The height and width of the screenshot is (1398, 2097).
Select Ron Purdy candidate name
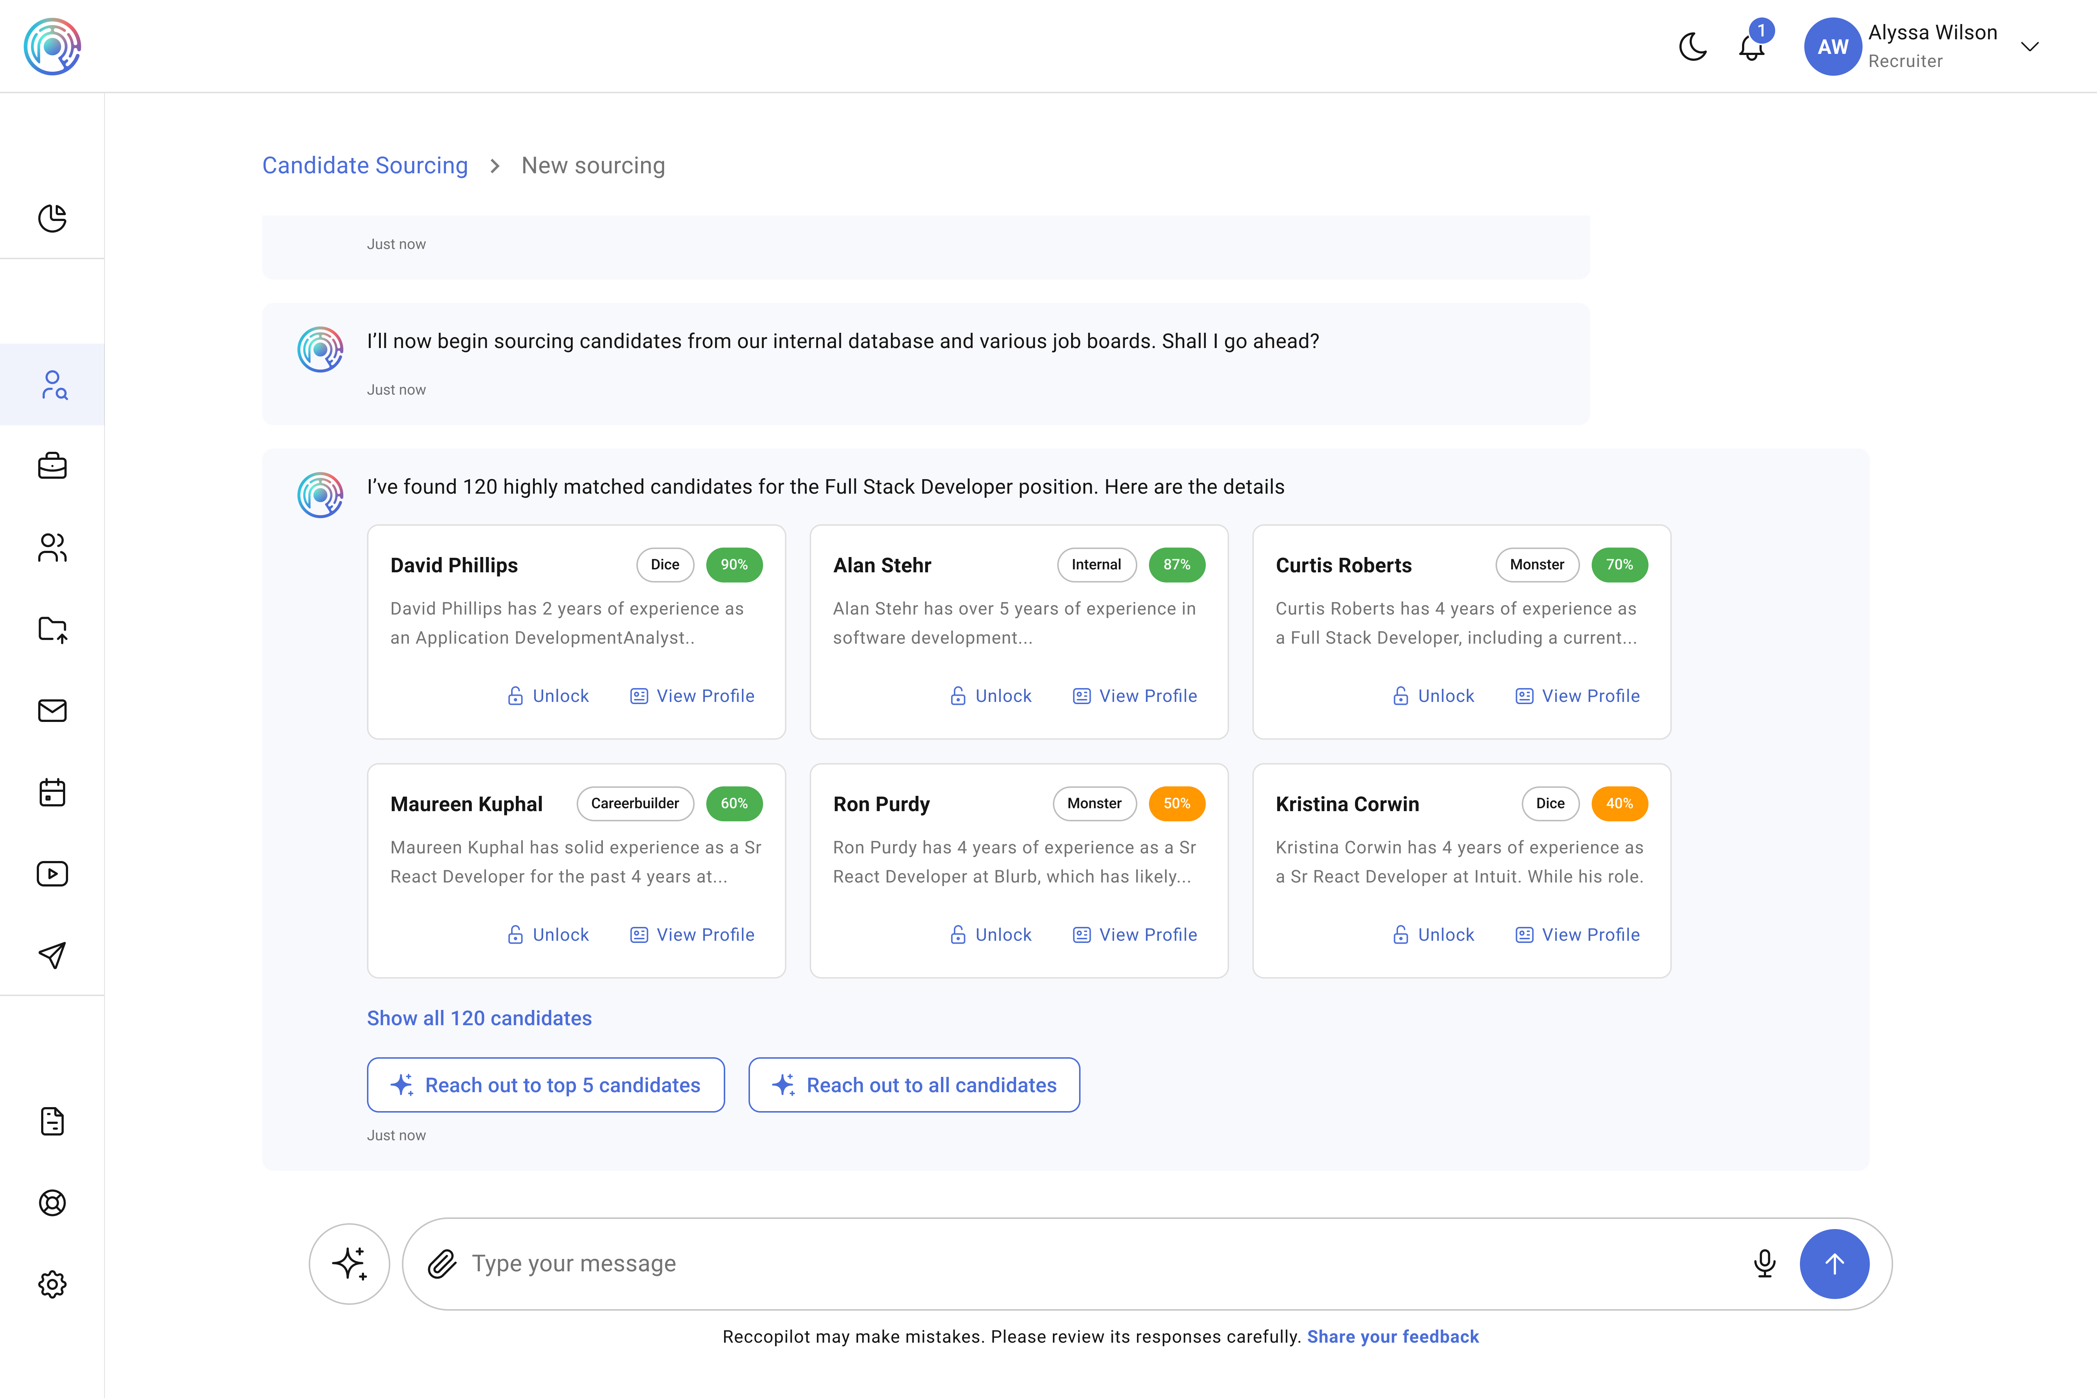pyautogui.click(x=881, y=804)
